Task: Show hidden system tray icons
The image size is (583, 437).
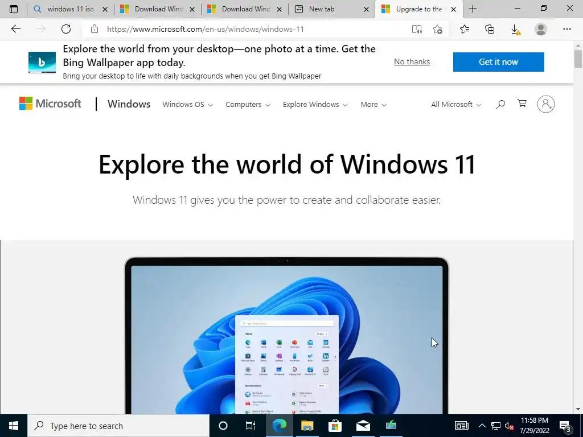Action: click(482, 426)
